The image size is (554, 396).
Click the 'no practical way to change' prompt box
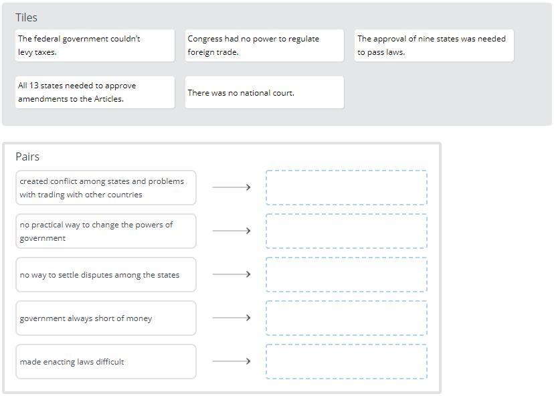[x=106, y=231]
